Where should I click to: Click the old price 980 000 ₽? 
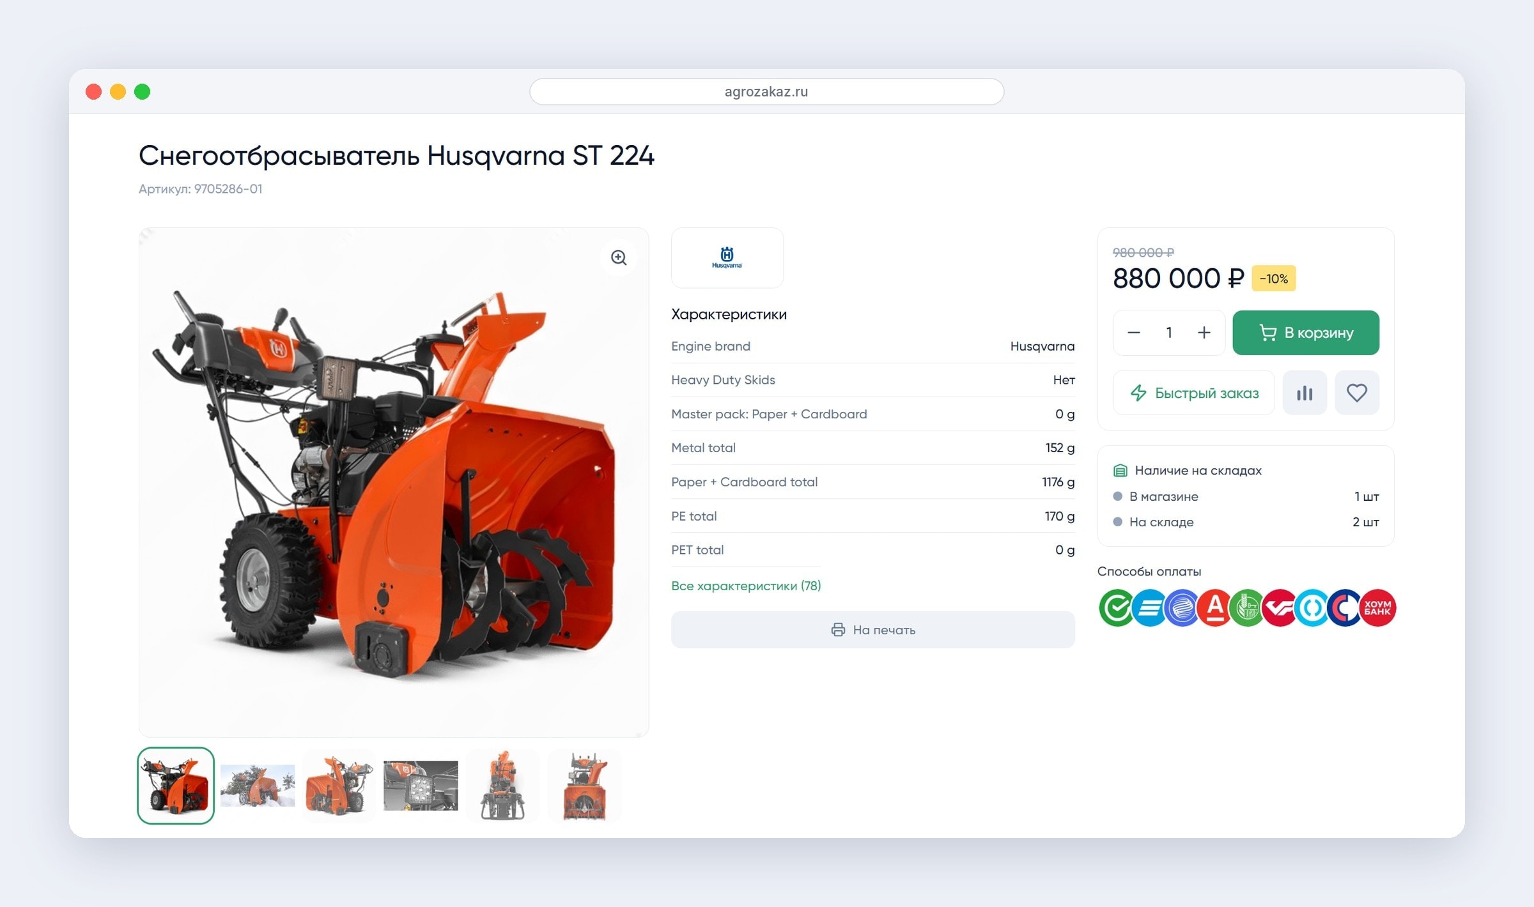1143,252
